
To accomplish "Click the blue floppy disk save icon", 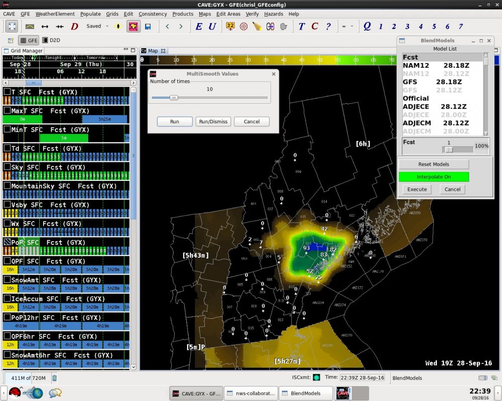I will [x=148, y=27].
